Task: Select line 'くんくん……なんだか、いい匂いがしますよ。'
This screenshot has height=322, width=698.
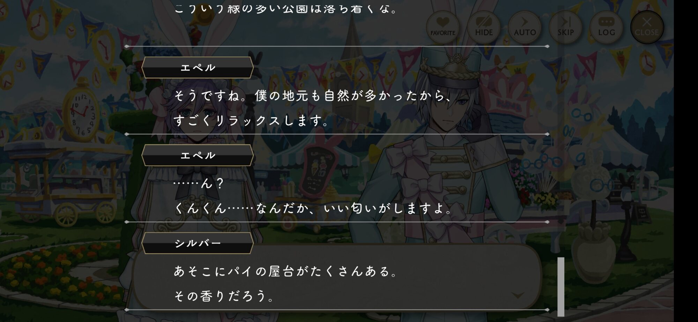Action: pyautogui.click(x=313, y=208)
